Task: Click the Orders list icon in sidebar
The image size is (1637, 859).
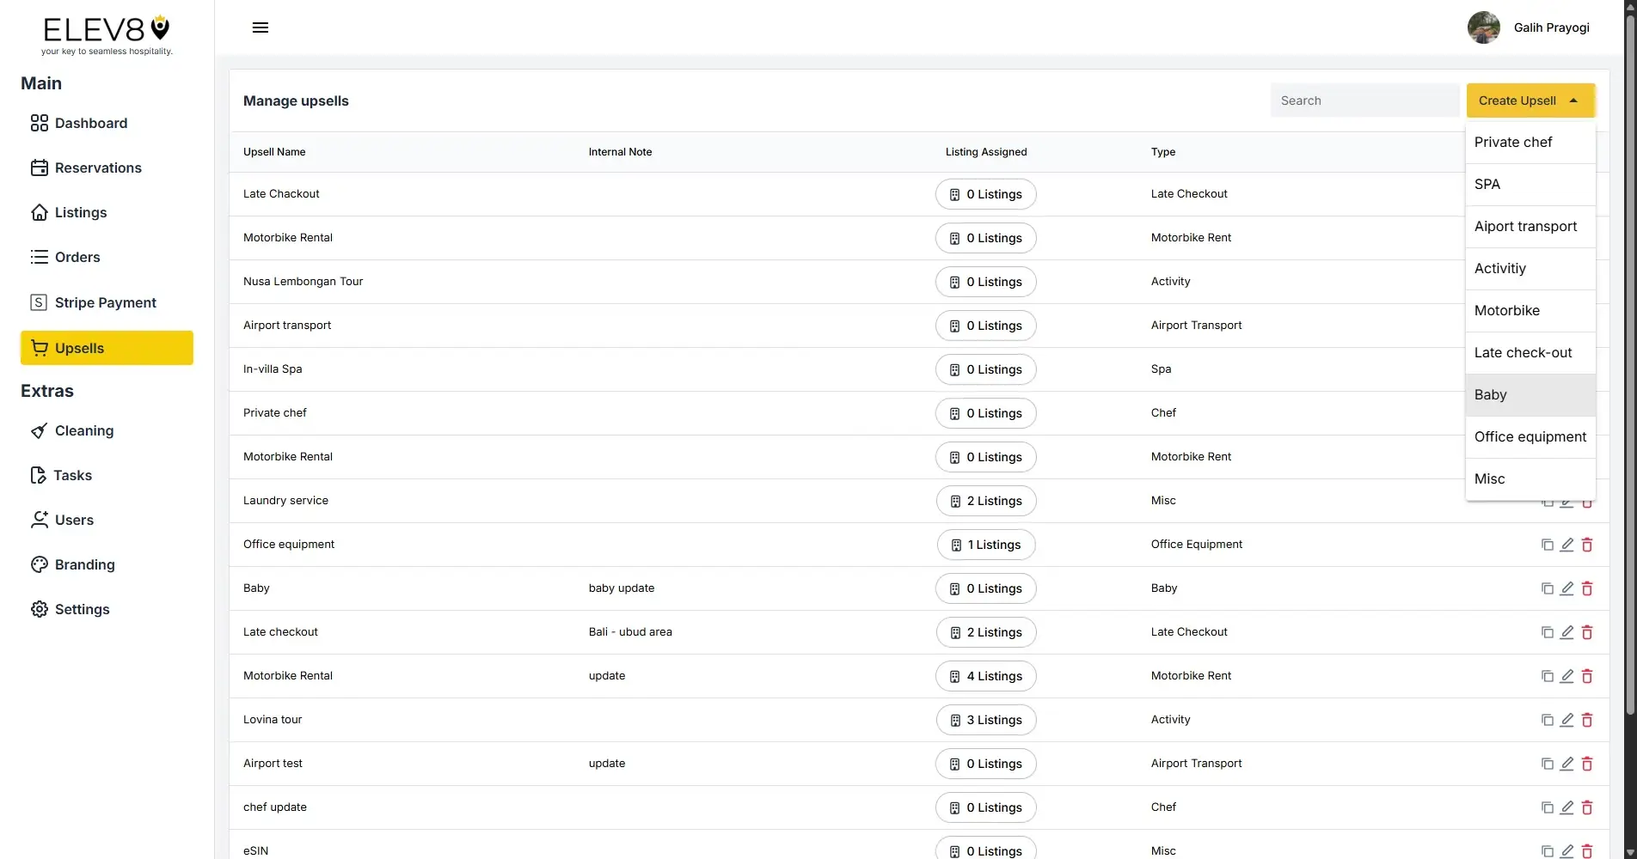Action: pyautogui.click(x=39, y=257)
